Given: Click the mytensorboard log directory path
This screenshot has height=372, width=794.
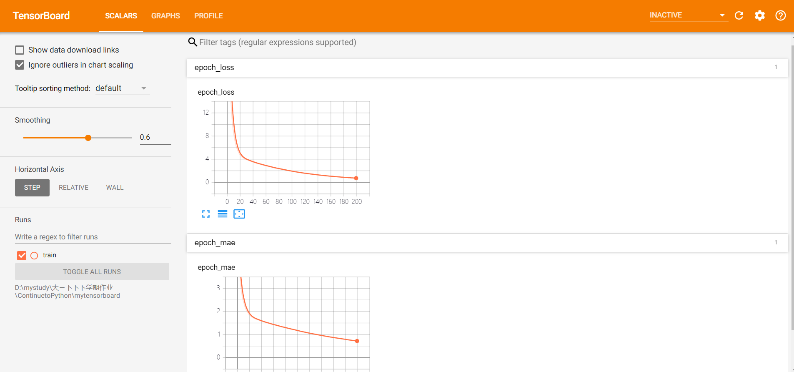Looking at the screenshot, I should pos(68,292).
